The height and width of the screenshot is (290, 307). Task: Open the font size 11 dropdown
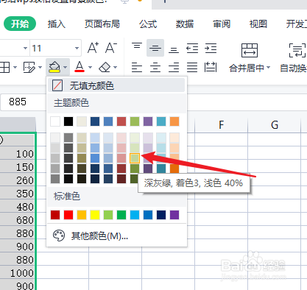77,48
